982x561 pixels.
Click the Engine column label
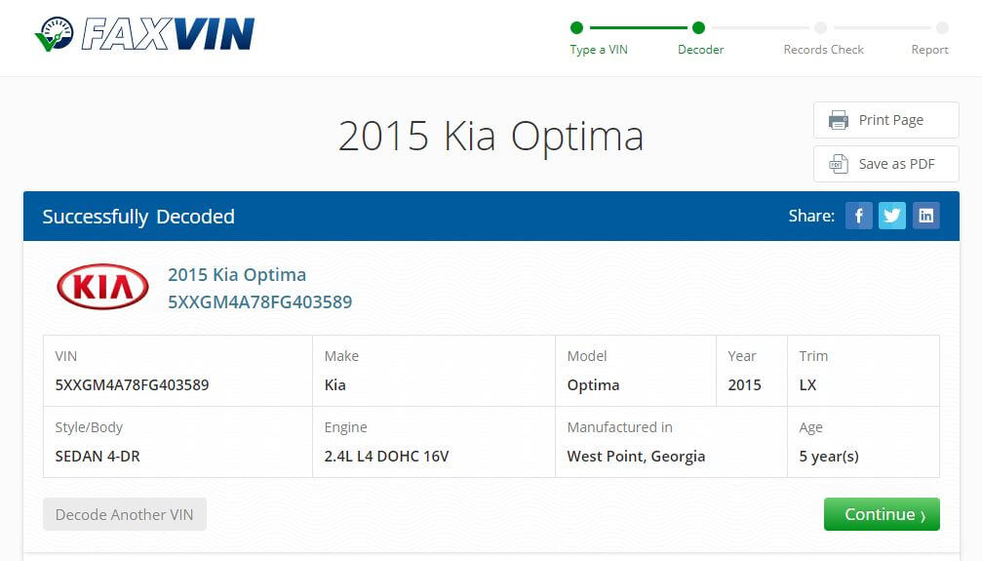click(346, 427)
